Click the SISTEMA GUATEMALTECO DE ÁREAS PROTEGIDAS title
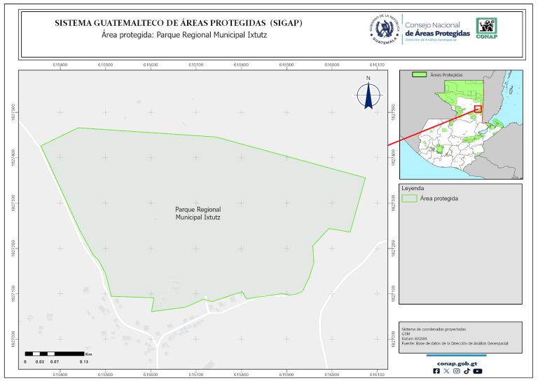Image resolution: width=538 pixels, height=381 pixels. click(179, 23)
